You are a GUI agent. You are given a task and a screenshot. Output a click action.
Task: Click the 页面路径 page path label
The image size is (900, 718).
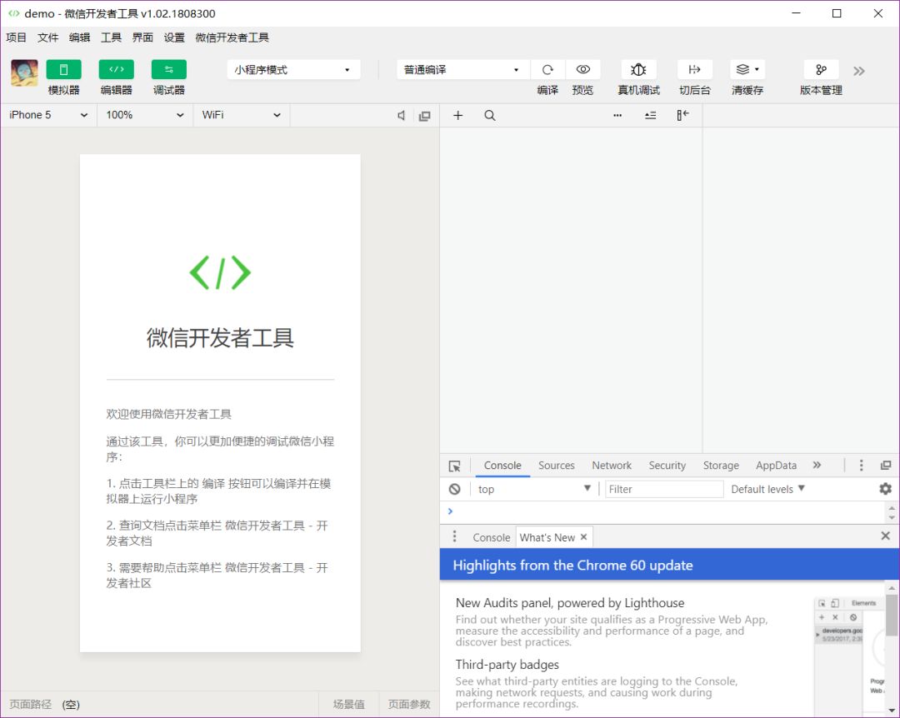click(x=31, y=704)
